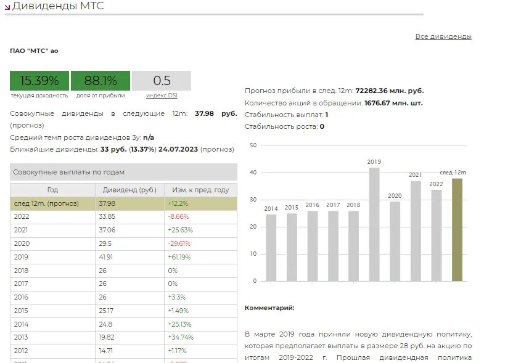
Task: Click the +25.13% change value
Action: click(x=179, y=324)
